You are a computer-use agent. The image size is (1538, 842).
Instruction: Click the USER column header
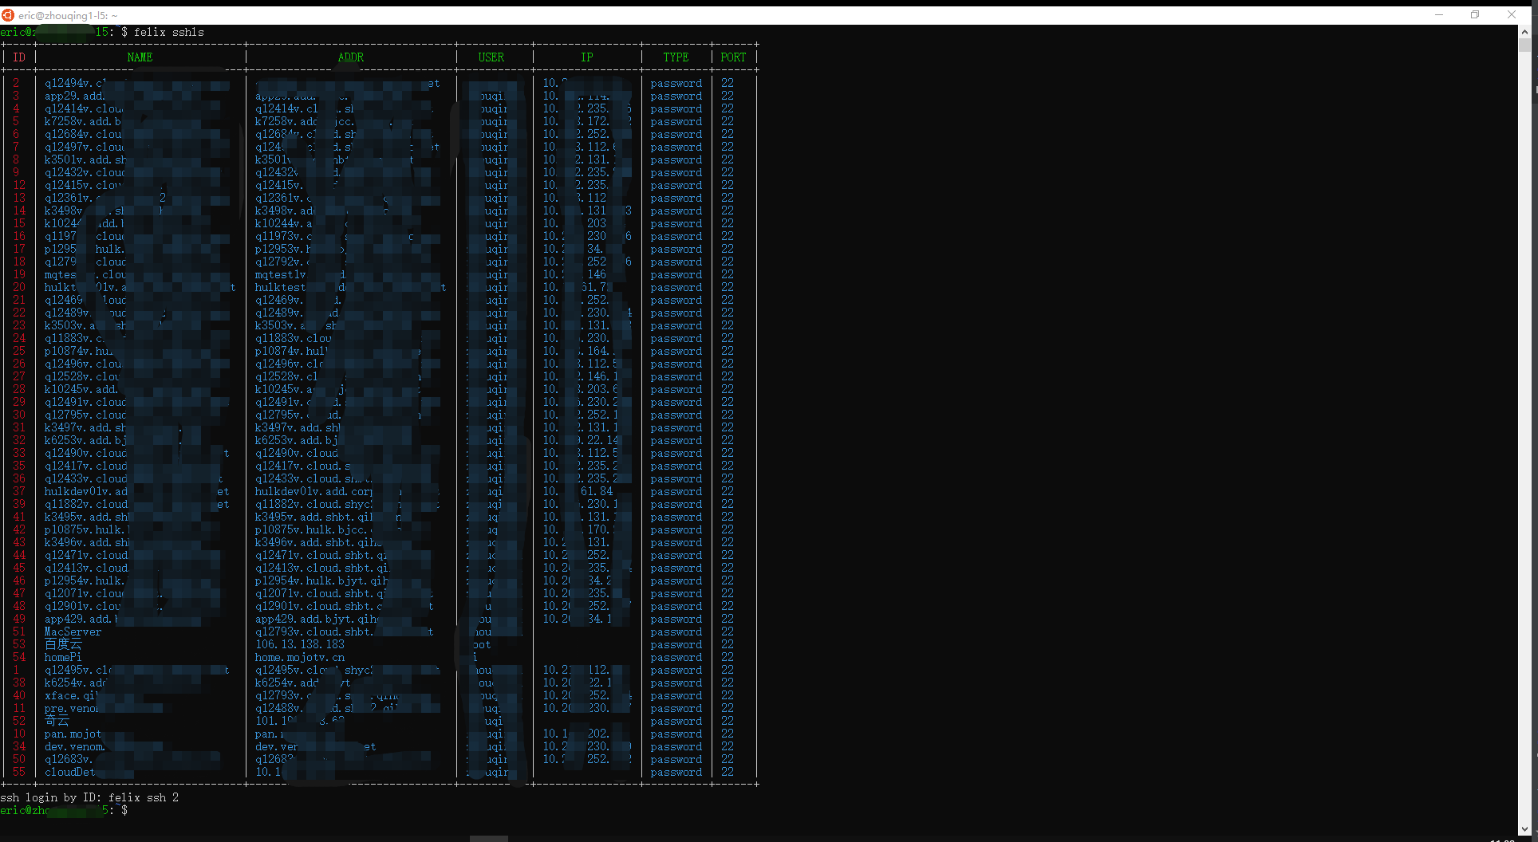coord(491,57)
